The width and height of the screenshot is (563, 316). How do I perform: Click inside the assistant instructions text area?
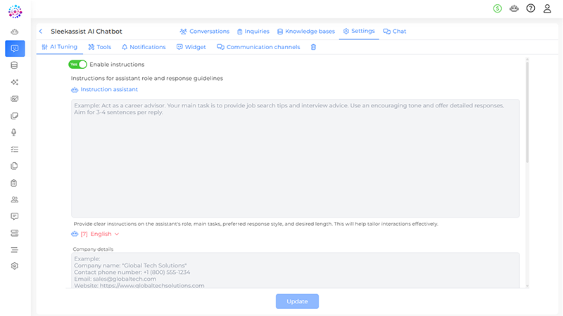point(296,158)
